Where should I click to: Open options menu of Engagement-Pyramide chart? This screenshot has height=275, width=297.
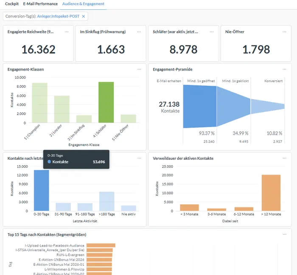click(285, 69)
